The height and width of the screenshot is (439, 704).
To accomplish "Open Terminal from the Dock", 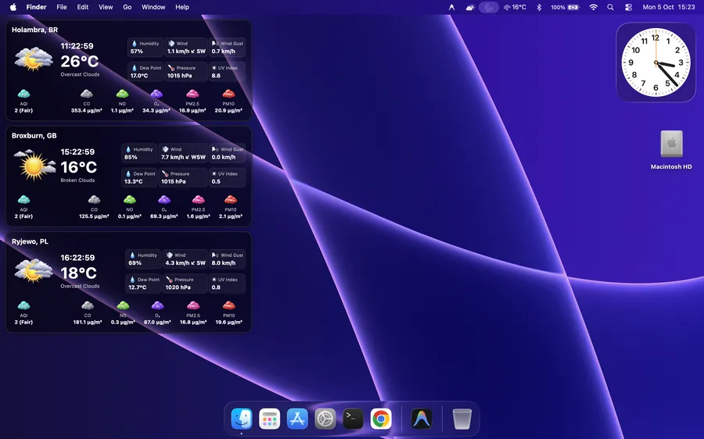I will [x=353, y=419].
